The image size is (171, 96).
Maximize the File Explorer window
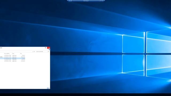click(x=45, y=48)
